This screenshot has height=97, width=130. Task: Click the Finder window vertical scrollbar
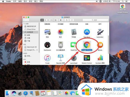(108, 45)
